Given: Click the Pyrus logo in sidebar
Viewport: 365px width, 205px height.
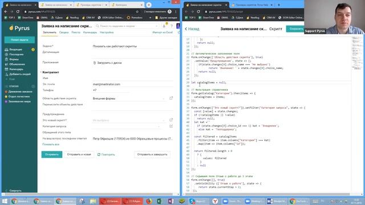Looking at the screenshot, I should coord(19,28).
